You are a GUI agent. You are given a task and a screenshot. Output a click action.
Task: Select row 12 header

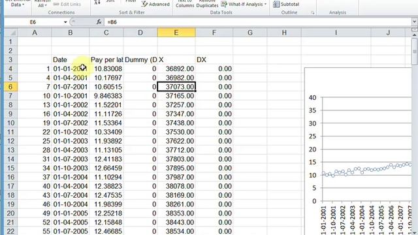(x=10, y=141)
